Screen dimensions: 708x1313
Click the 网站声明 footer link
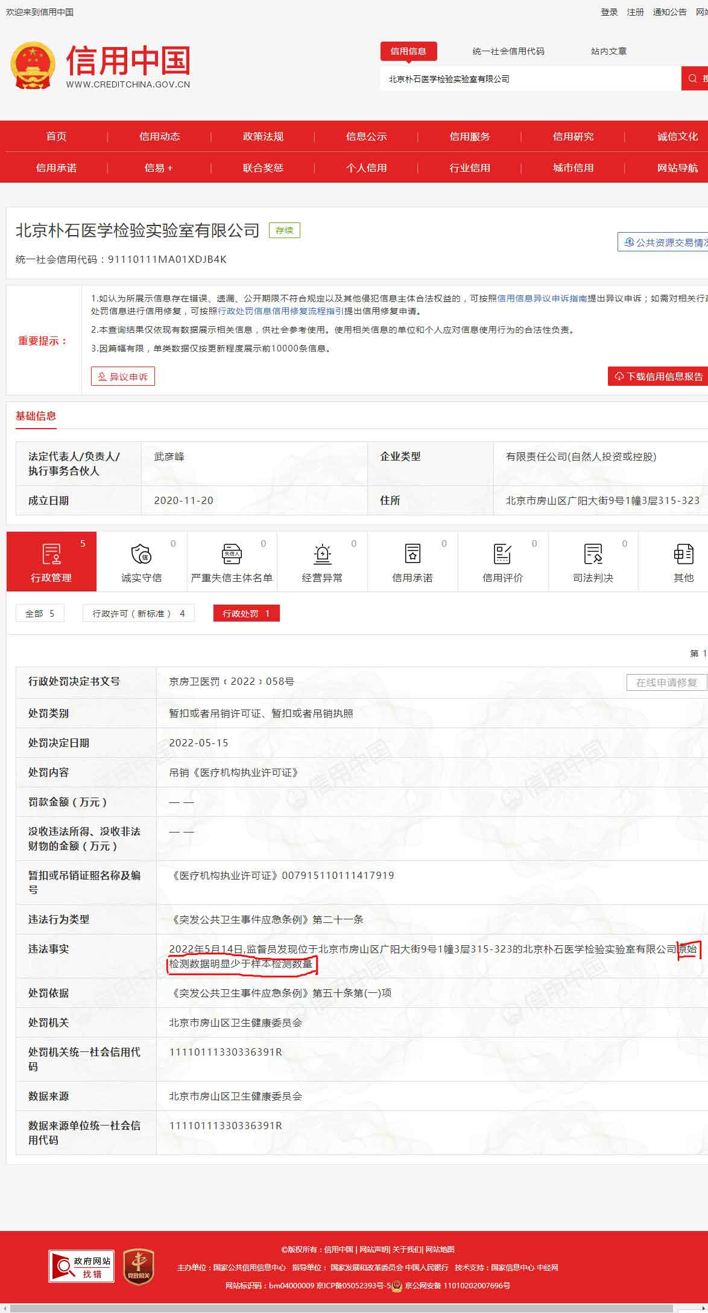pyautogui.click(x=374, y=1249)
